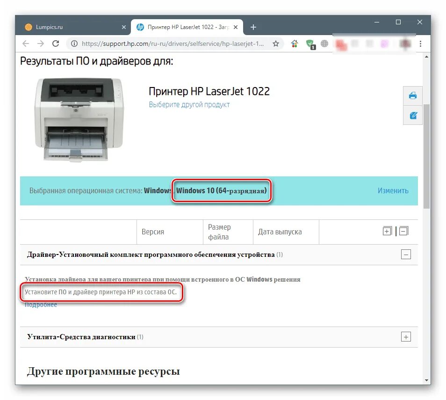Click the browser forward arrow

click(41, 44)
